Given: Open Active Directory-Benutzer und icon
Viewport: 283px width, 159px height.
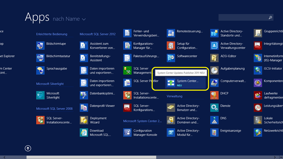Looking at the screenshot, I should point(171,108).
